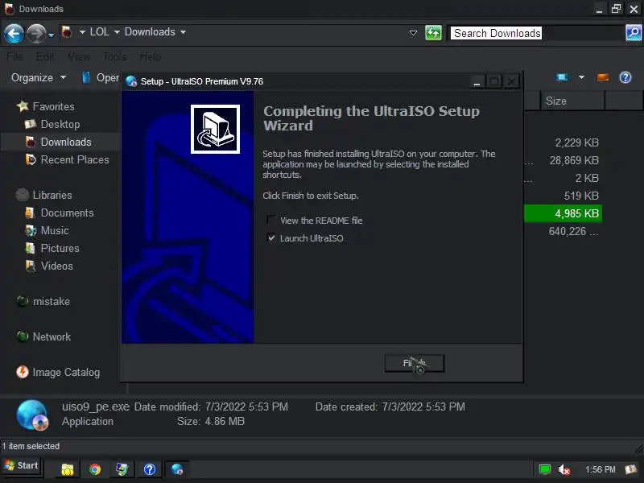This screenshot has width=644, height=483.
Task: Click the Back navigation arrow in Explorer
Action: click(14, 33)
